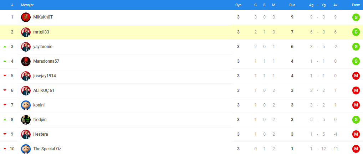
Task: Click The Special Oz's cartoon avatar
Action: 26,149
